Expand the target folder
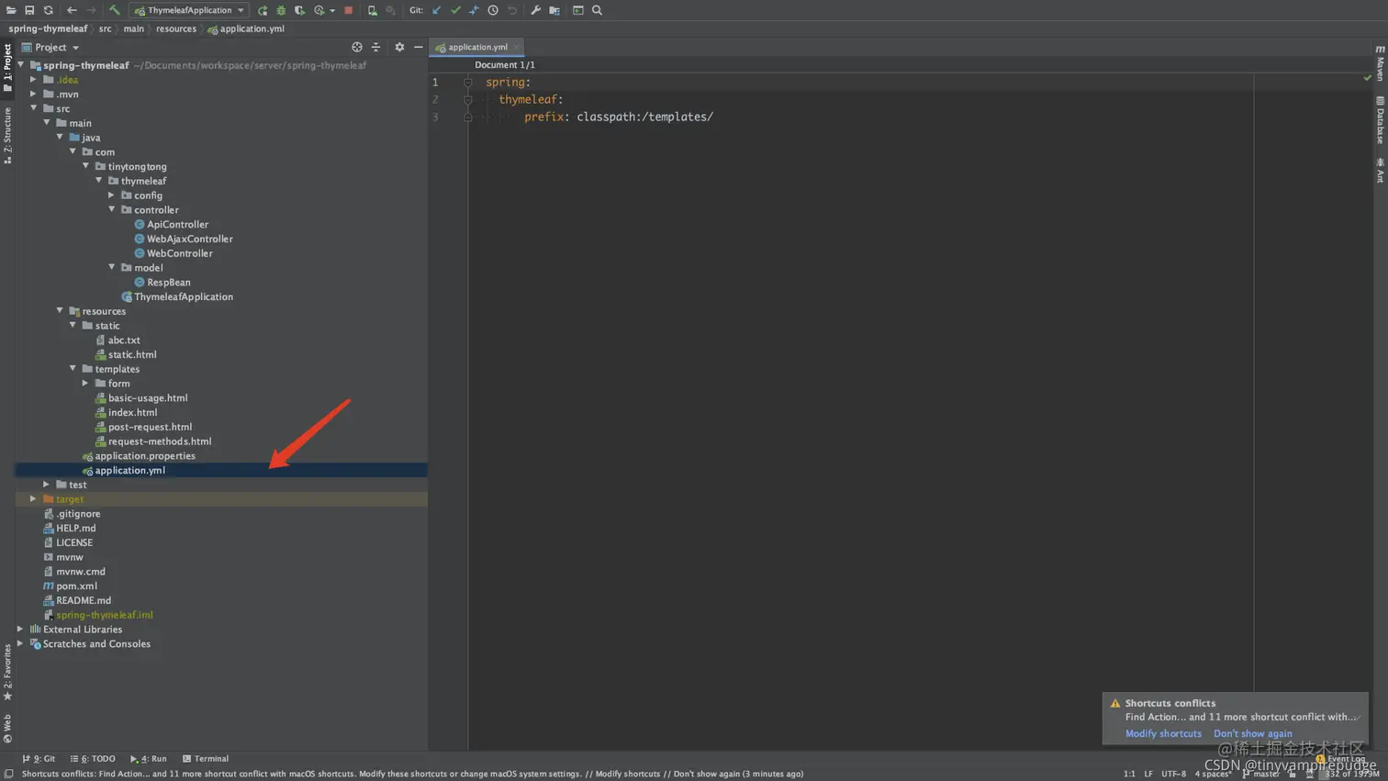 tap(34, 498)
